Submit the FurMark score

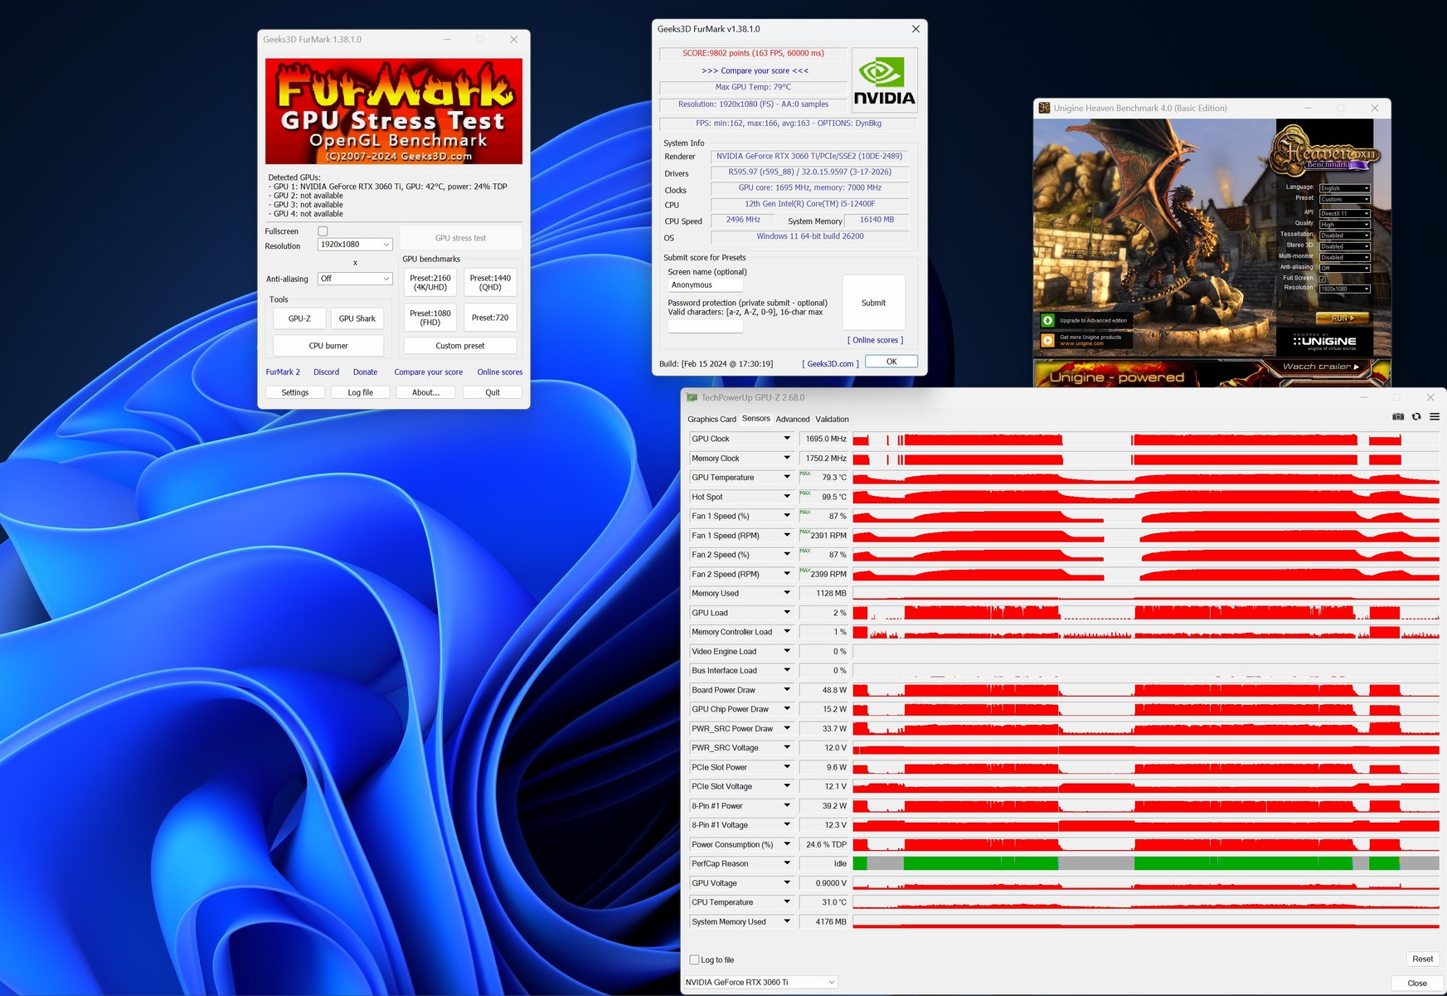click(873, 303)
